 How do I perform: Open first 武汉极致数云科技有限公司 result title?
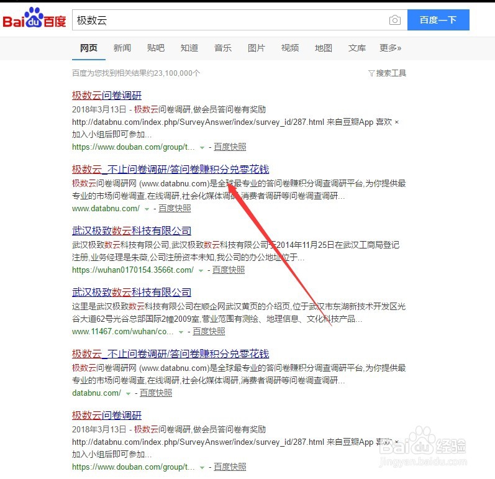point(132,231)
